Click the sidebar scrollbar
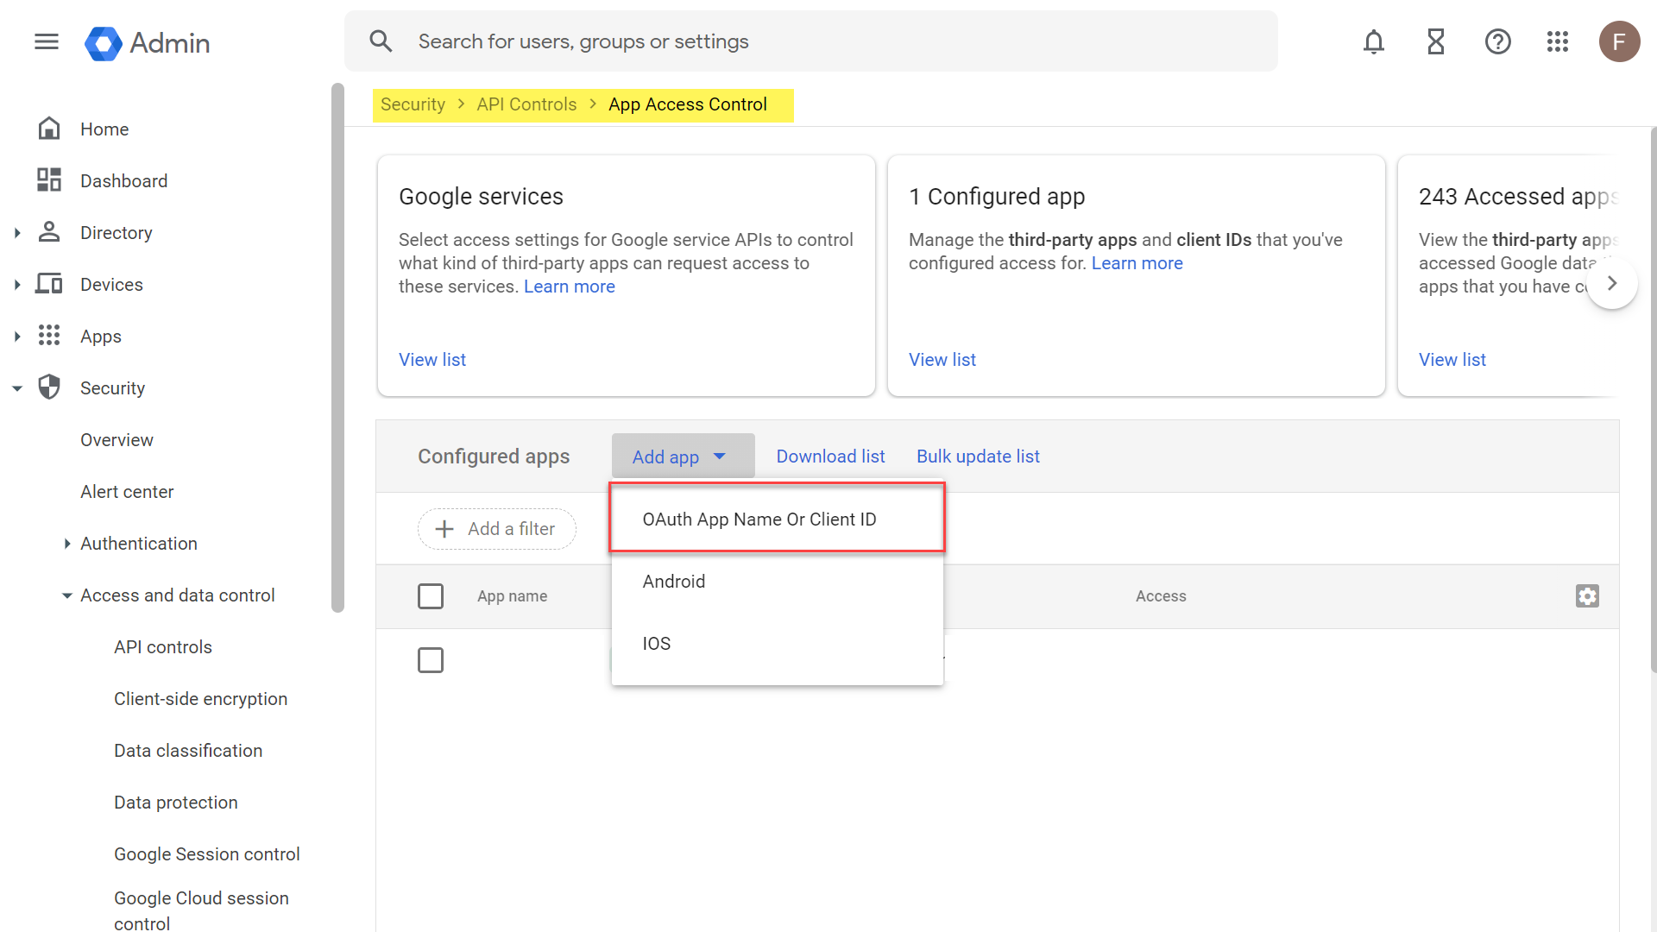Screen dimensions: 1657x932 [x=337, y=348]
